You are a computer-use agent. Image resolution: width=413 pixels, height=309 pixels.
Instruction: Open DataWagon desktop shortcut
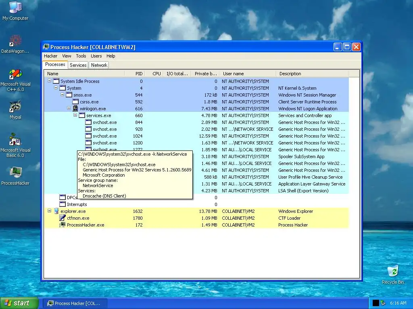(x=15, y=44)
